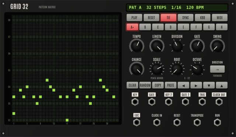Viewport: 236px width, 137px height.
Task: Hit the RESET button in the top row
Action: [151, 18]
